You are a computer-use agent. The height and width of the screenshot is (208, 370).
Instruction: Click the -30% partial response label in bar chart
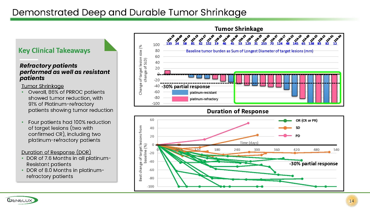[x=185, y=87]
